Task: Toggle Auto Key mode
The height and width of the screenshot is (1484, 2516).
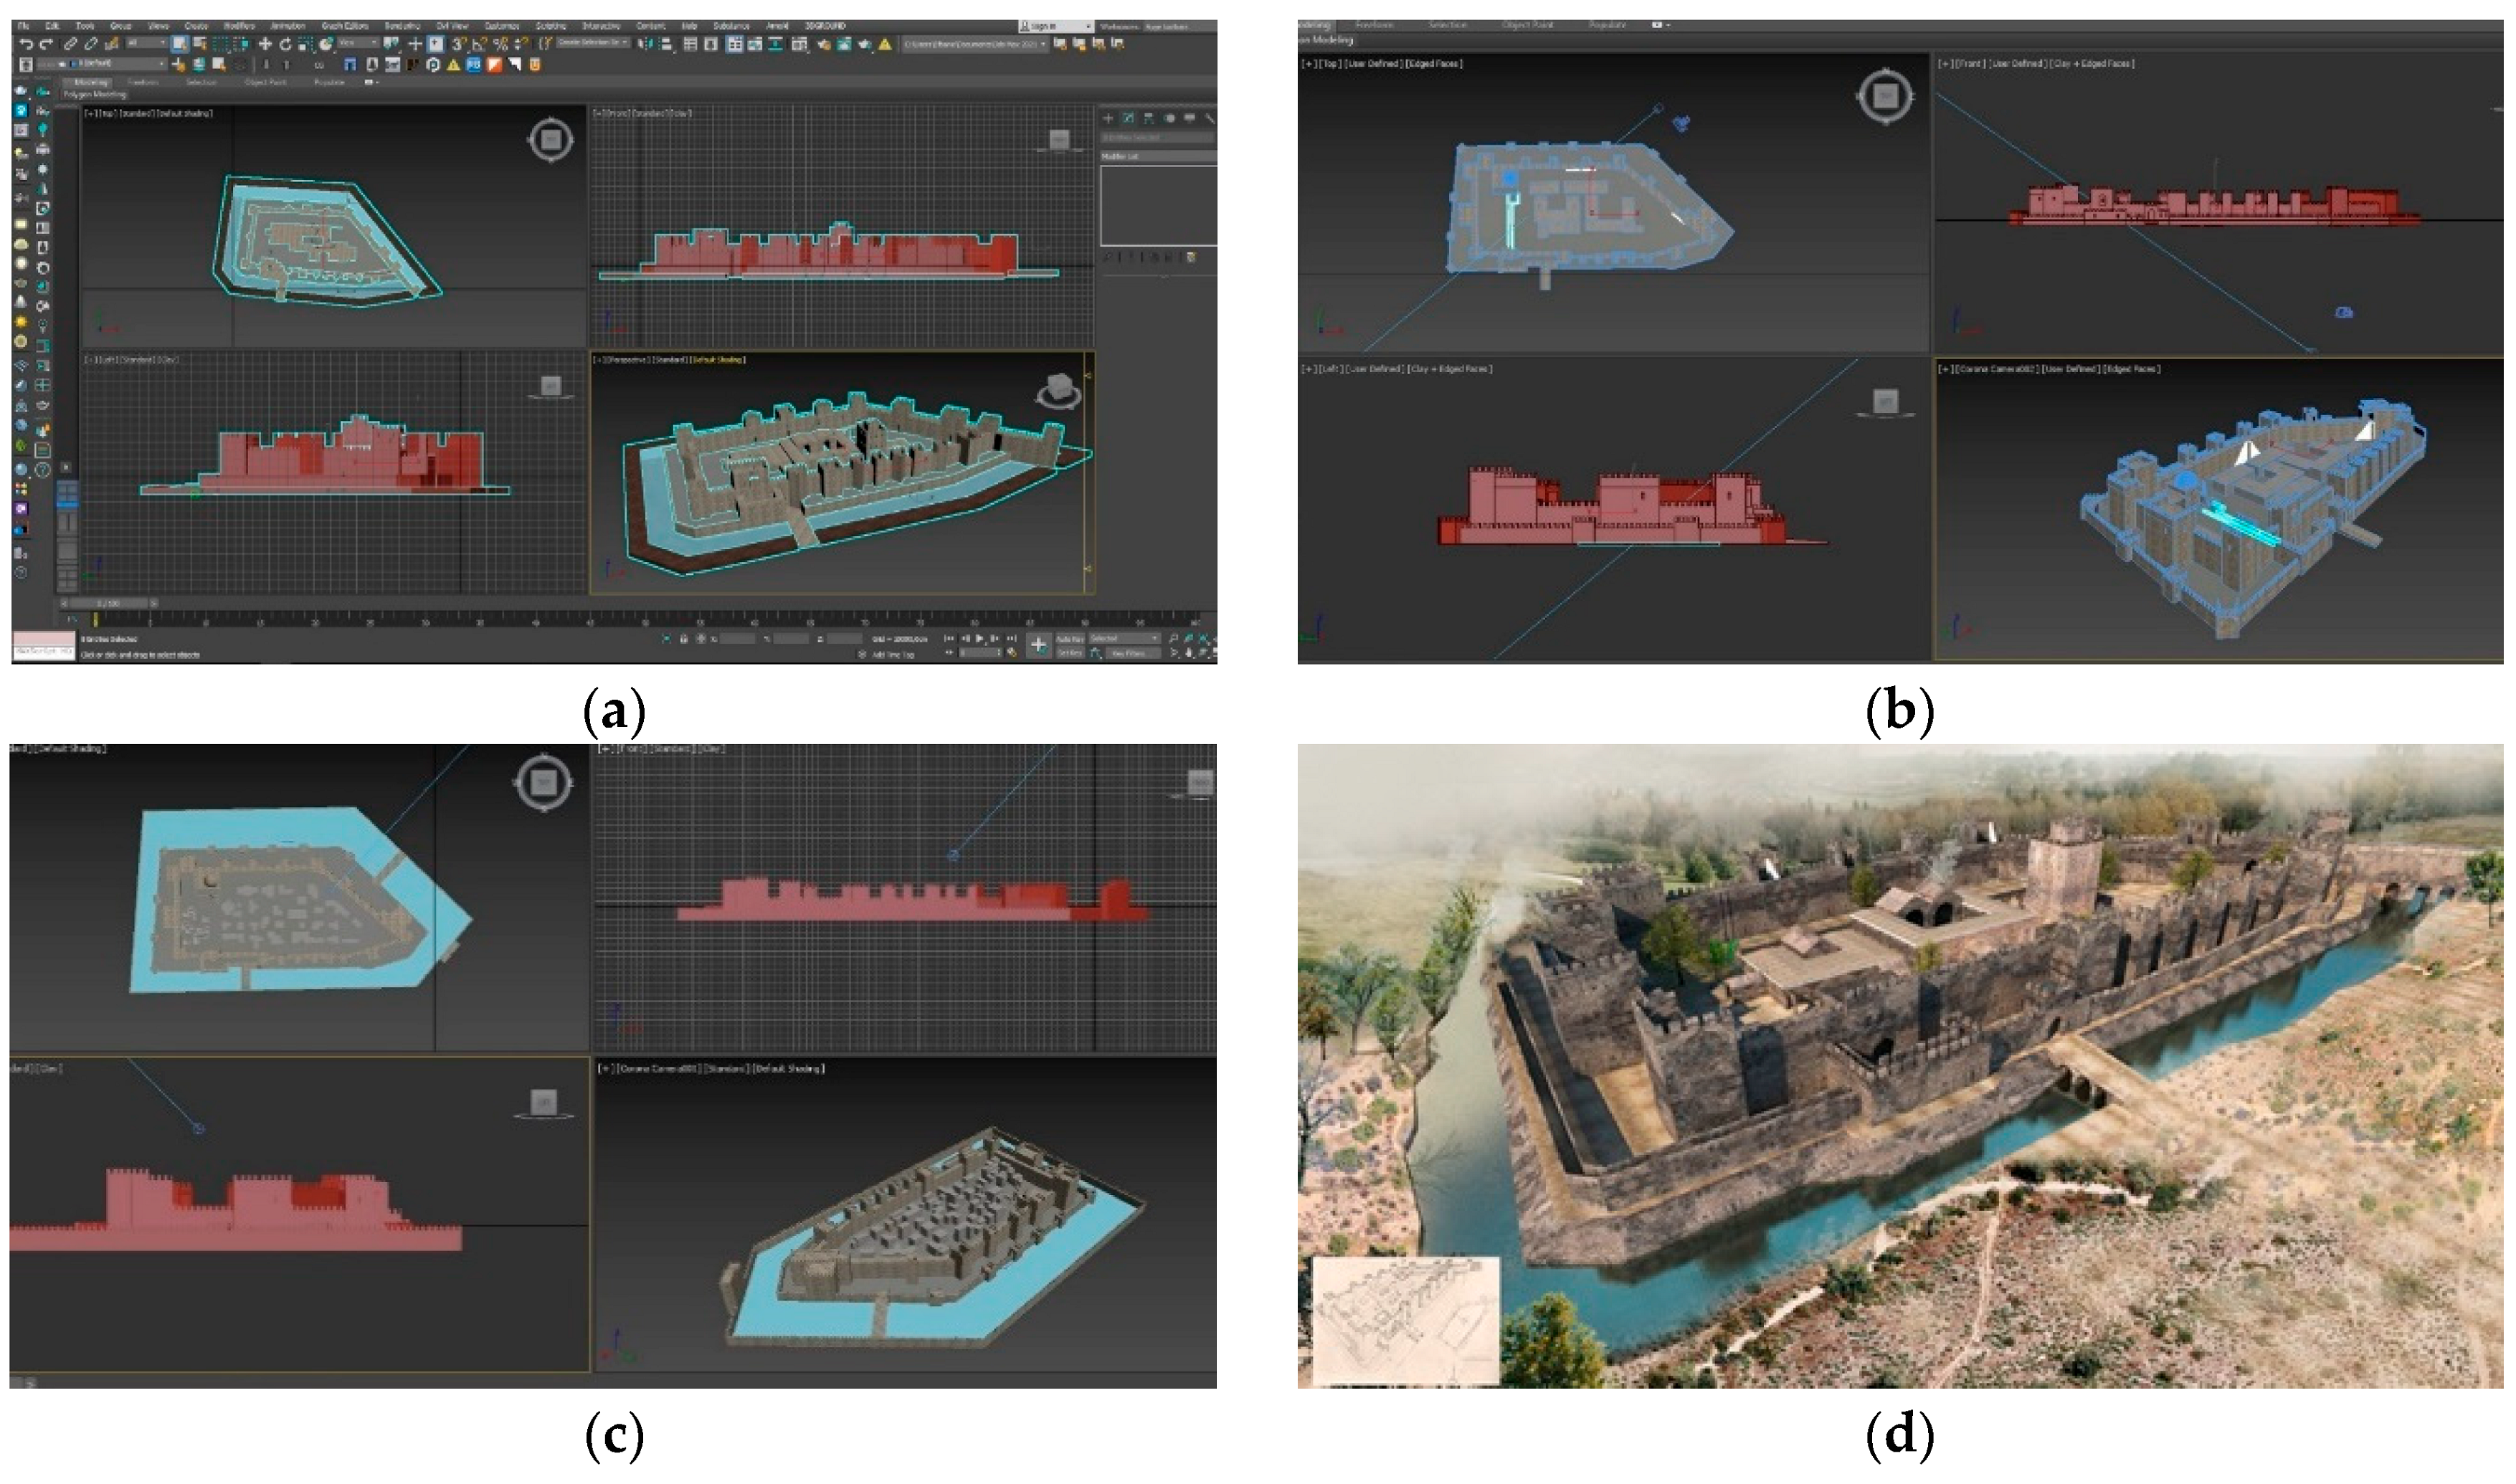Action: pos(1070,639)
